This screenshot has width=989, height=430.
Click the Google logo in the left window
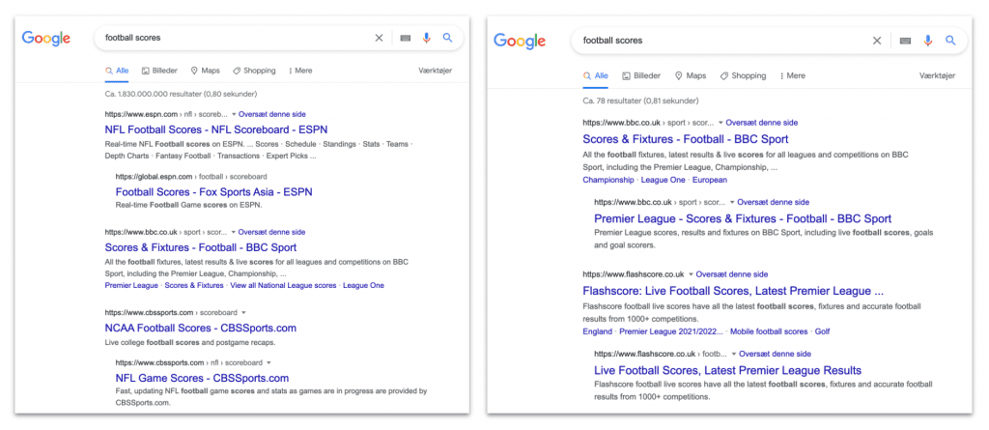click(46, 38)
